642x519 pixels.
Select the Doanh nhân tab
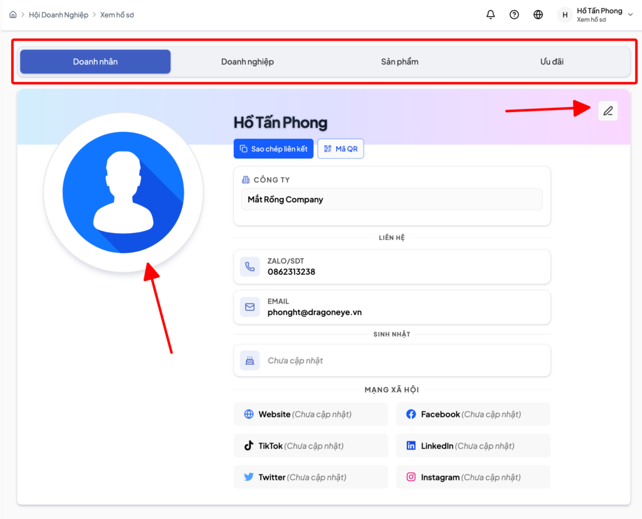pyautogui.click(x=95, y=62)
